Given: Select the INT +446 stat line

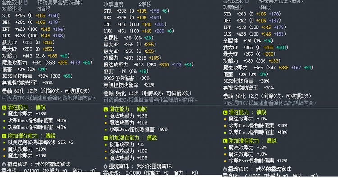Looking at the screenshot, I should tap(135, 24).
